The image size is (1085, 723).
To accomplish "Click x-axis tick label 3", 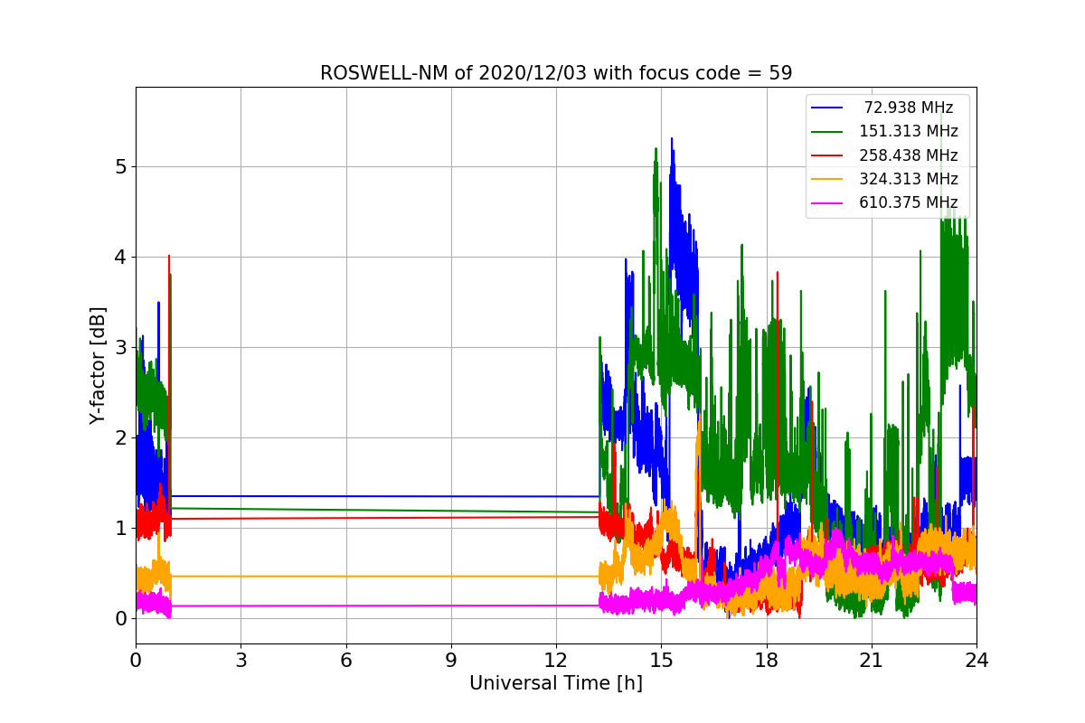I will pos(241,661).
